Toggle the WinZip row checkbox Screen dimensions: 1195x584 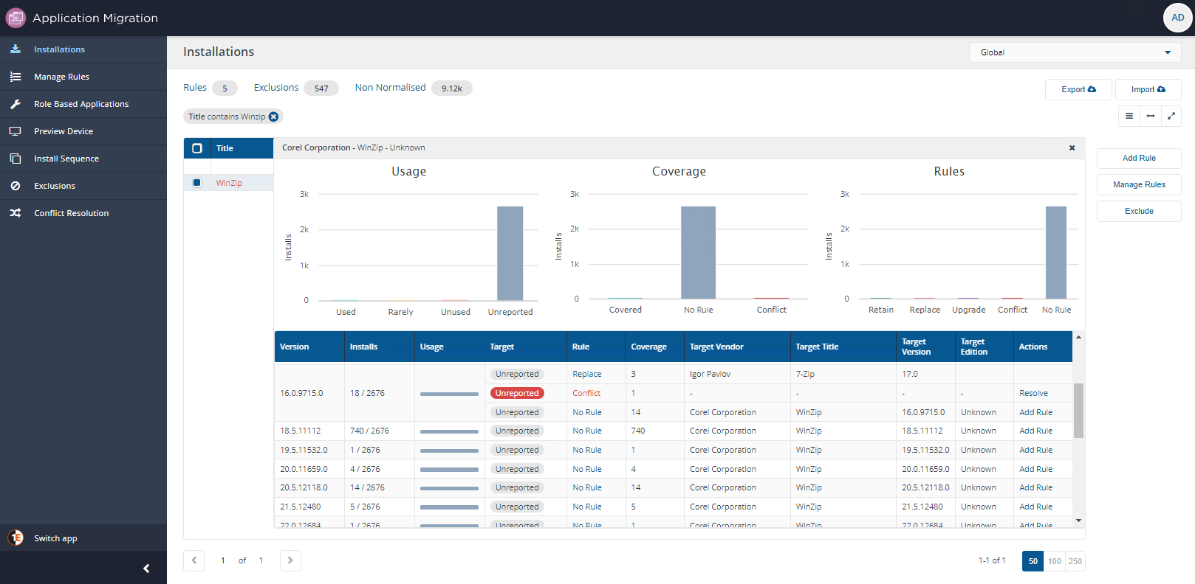197,183
